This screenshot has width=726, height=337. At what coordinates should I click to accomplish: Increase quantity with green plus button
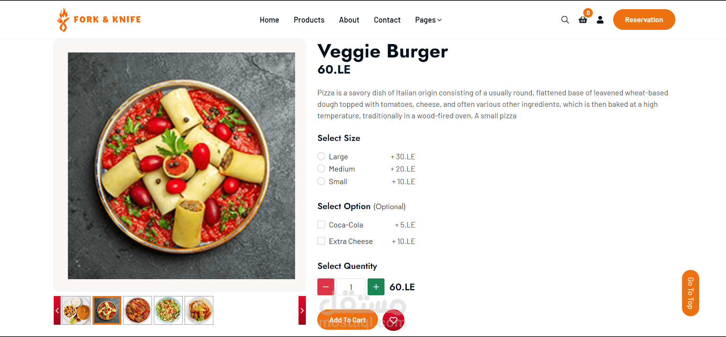pos(376,287)
